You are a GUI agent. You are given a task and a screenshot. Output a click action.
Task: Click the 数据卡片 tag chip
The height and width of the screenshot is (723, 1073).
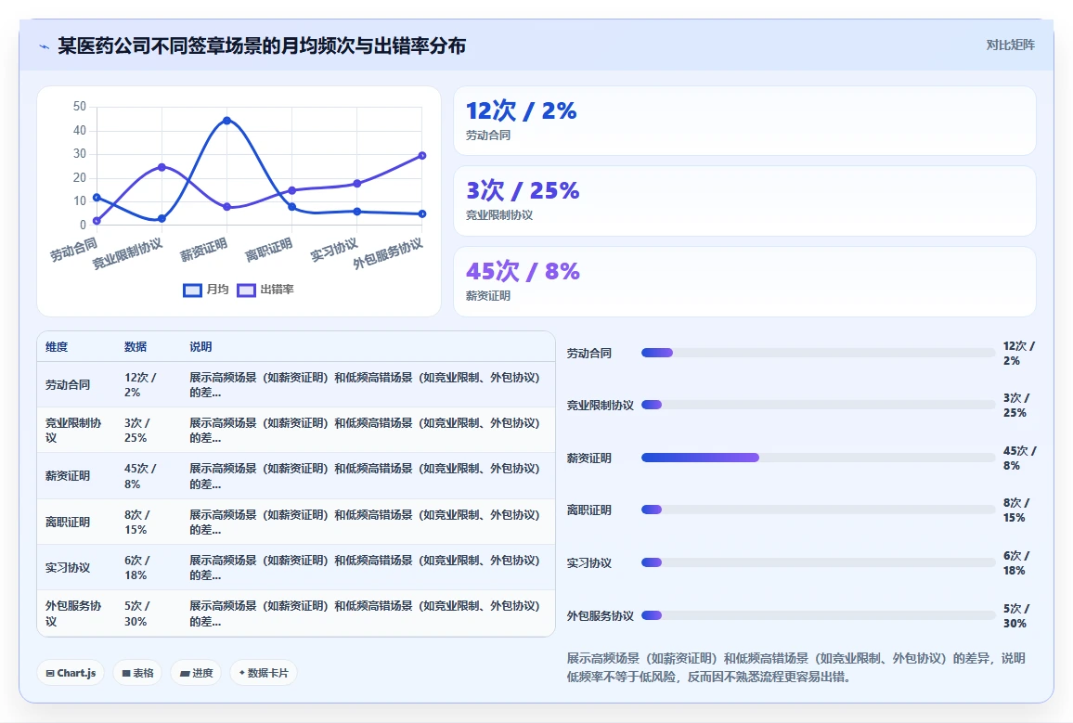pos(264,673)
